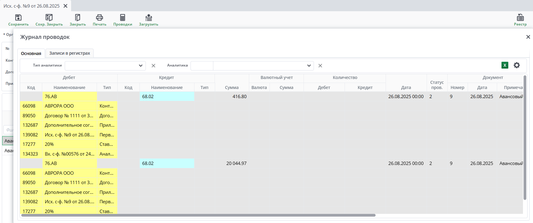This screenshot has height=223, width=533.
Task: Switch to Записи в регистрах tab
Action: tap(70, 53)
